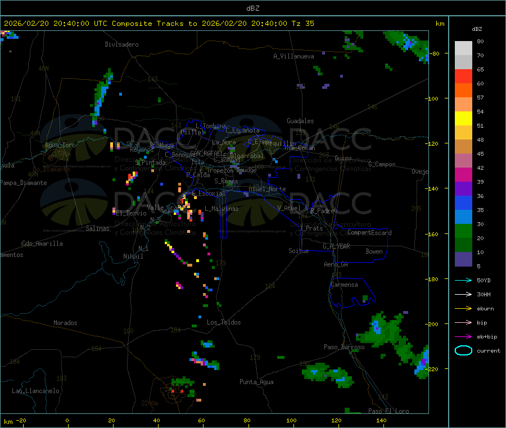Click the Punta_Agua map label
The height and width of the screenshot is (428, 506).
coord(256,382)
